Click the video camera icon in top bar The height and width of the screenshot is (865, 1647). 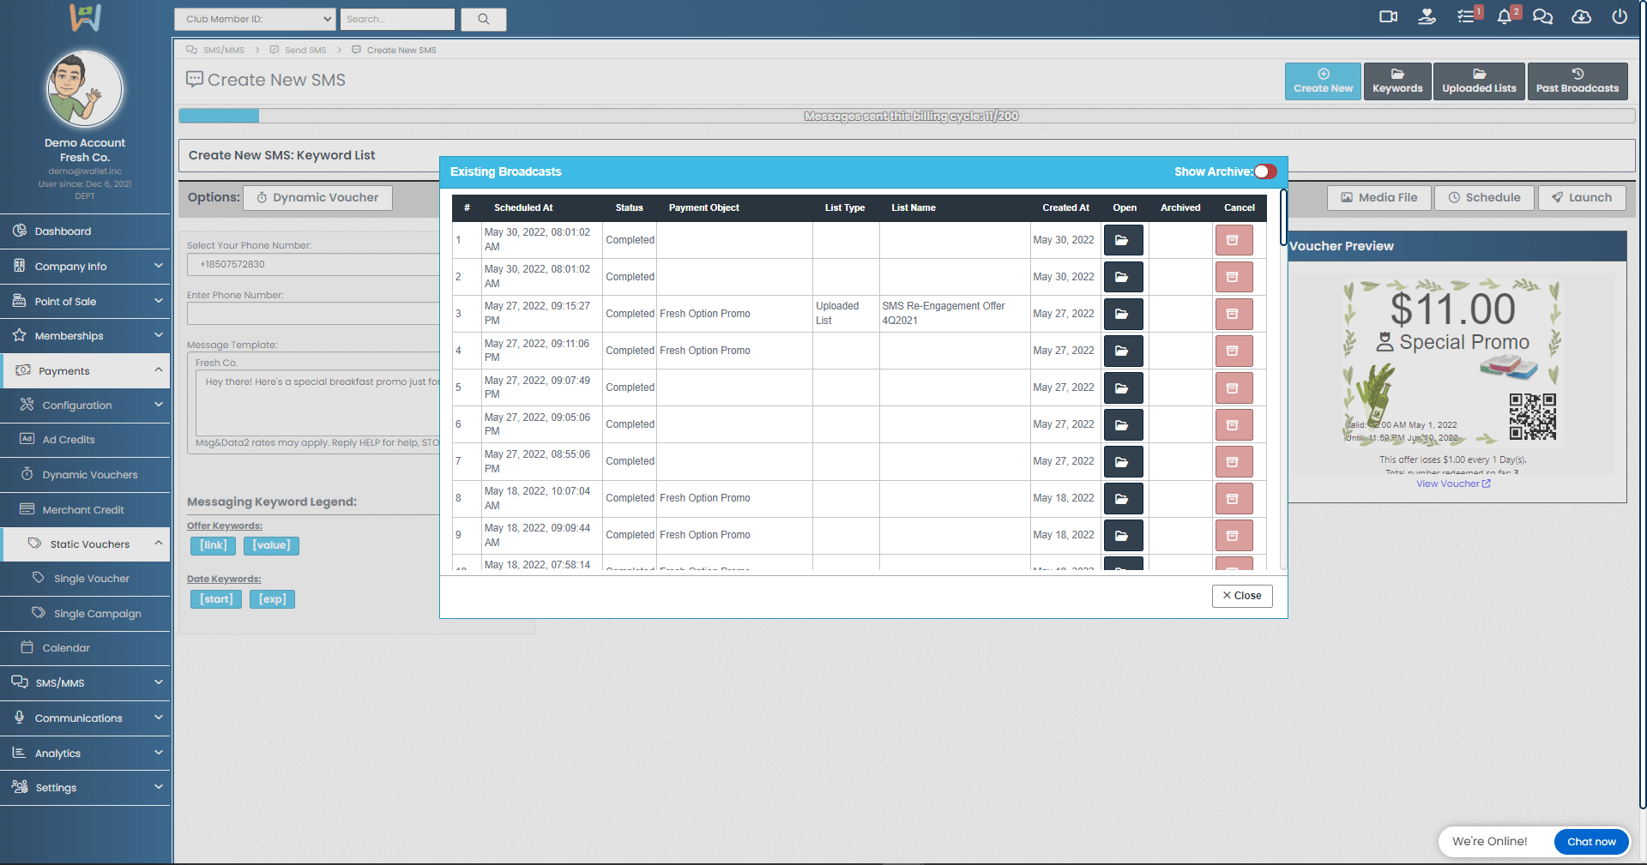coord(1388,17)
